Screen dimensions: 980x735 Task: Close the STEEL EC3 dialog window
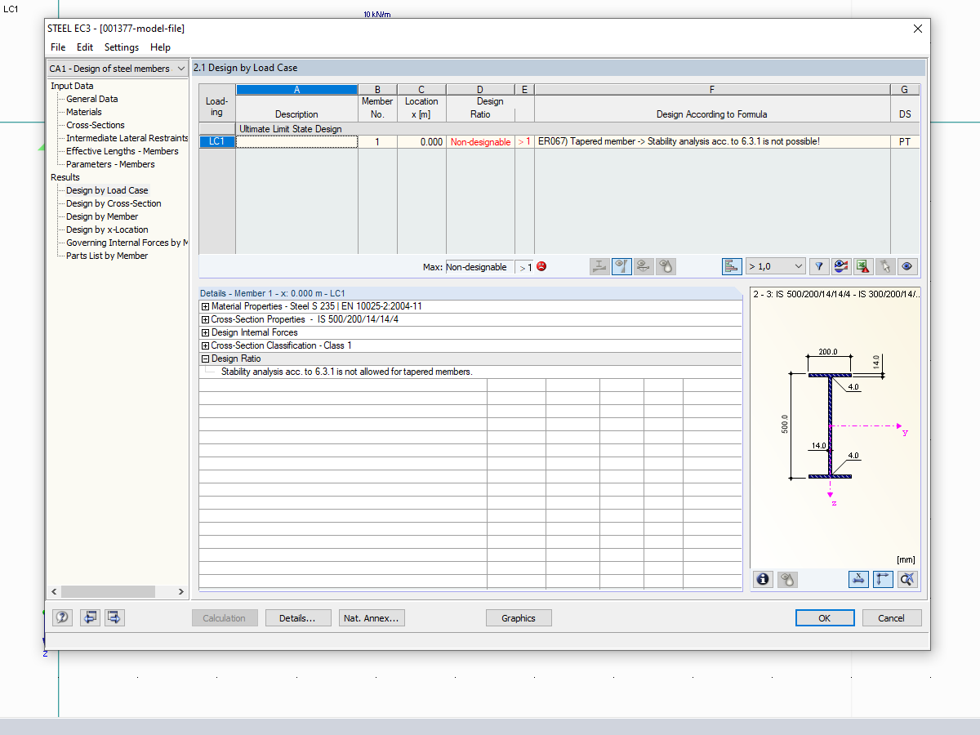point(918,29)
